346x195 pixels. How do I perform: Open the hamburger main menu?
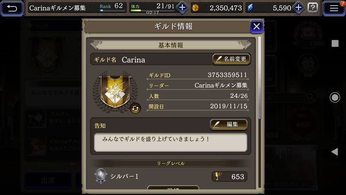(x=334, y=8)
